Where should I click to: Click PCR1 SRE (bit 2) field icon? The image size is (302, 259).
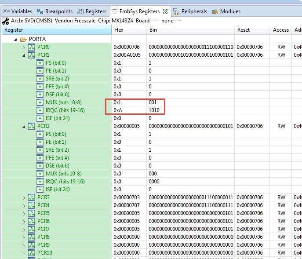pos(40,79)
